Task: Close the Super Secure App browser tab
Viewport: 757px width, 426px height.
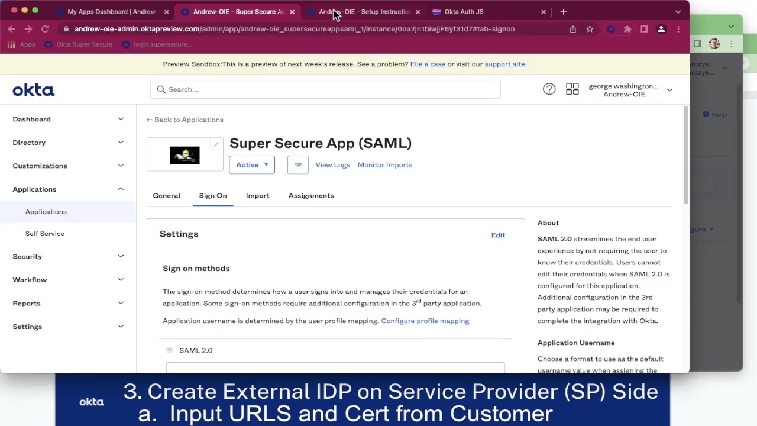Action: pos(292,12)
